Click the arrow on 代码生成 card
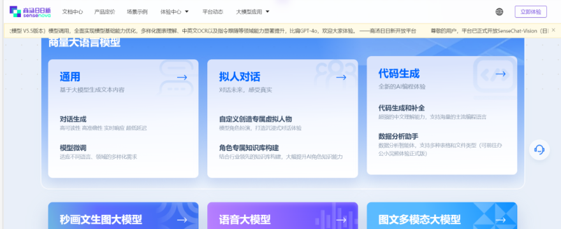The height and width of the screenshot is (229, 561). pos(500,74)
